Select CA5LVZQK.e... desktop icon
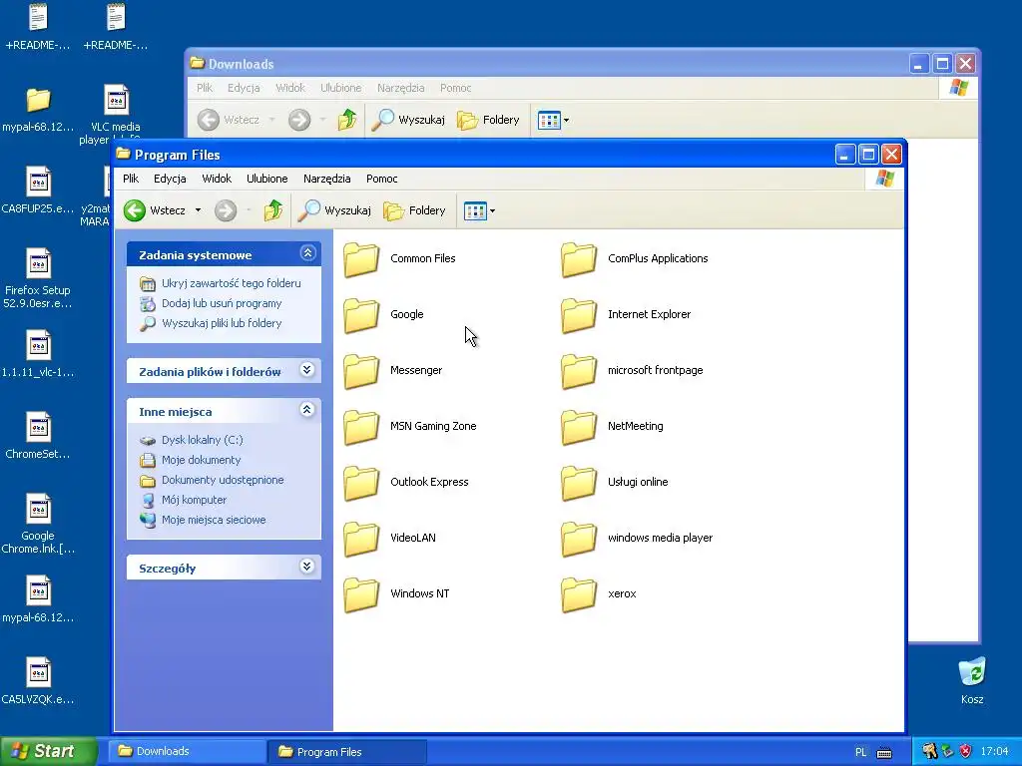The image size is (1022, 766). 38,680
